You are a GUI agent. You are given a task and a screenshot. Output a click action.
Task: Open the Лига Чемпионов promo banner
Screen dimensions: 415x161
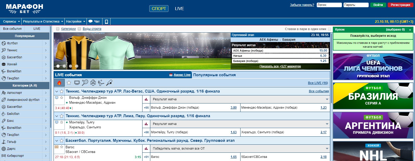(x=373, y=67)
